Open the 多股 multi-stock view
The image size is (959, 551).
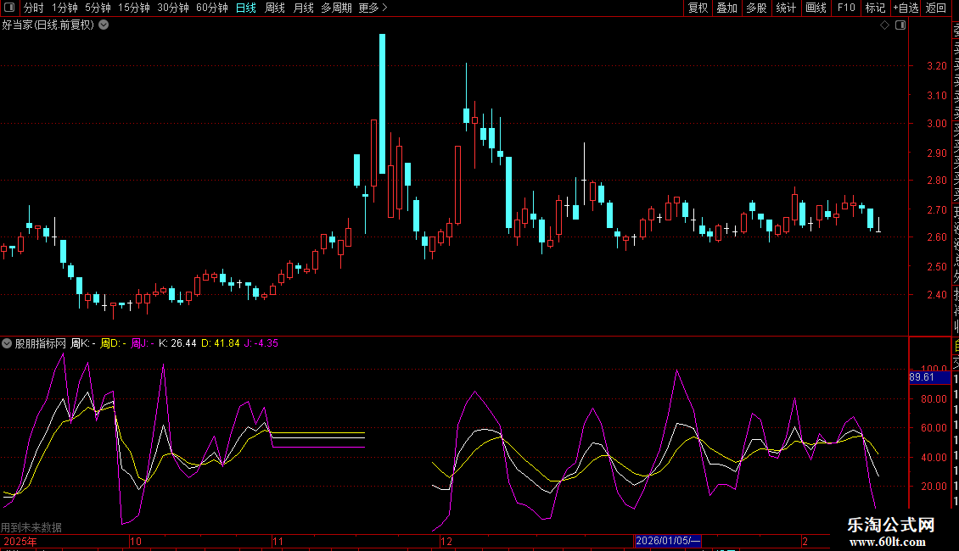tap(756, 8)
